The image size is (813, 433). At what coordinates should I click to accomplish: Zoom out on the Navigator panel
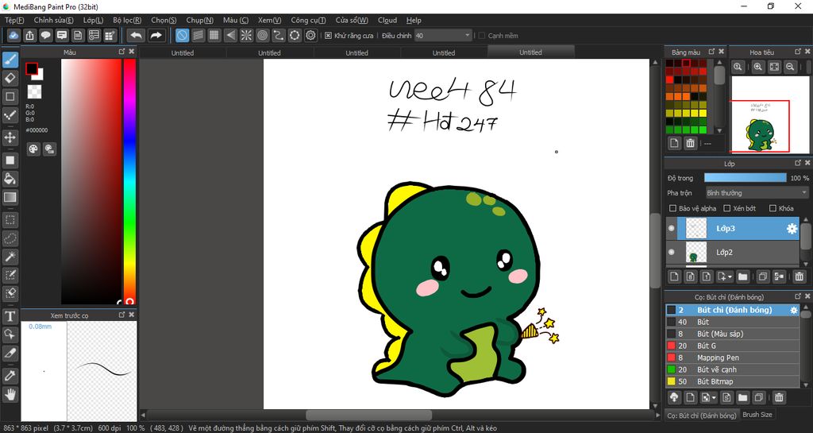point(790,67)
